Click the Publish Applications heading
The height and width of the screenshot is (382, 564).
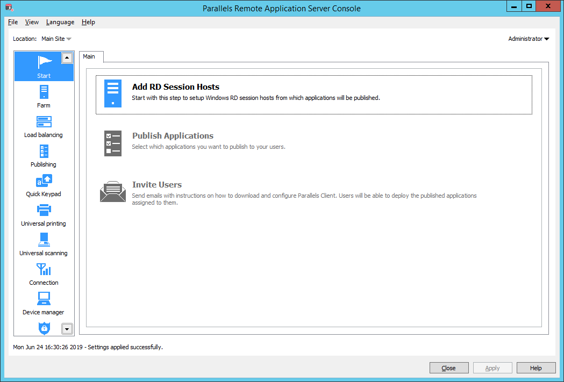click(173, 136)
